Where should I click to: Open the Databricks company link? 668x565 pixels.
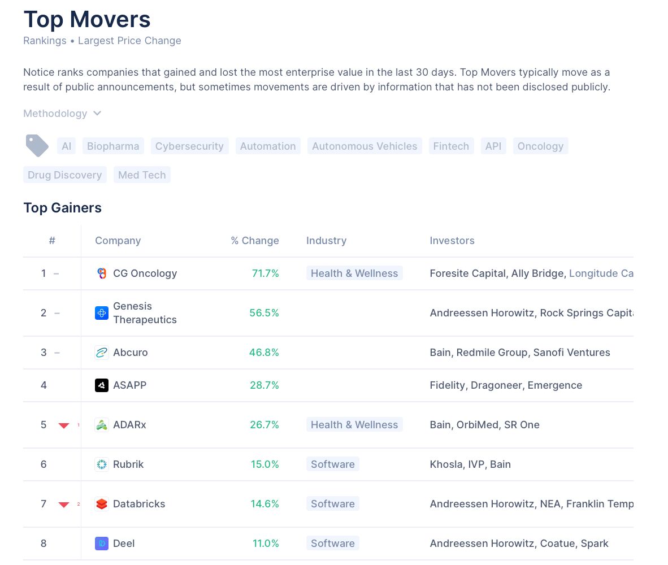pos(139,504)
